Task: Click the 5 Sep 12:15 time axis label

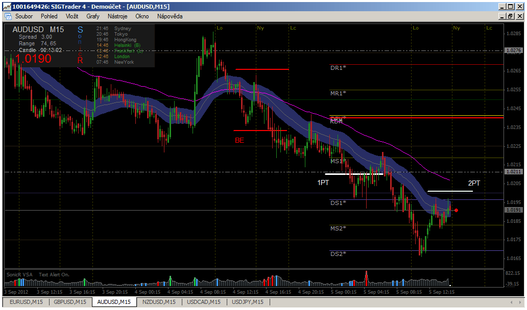Action: coord(441,292)
